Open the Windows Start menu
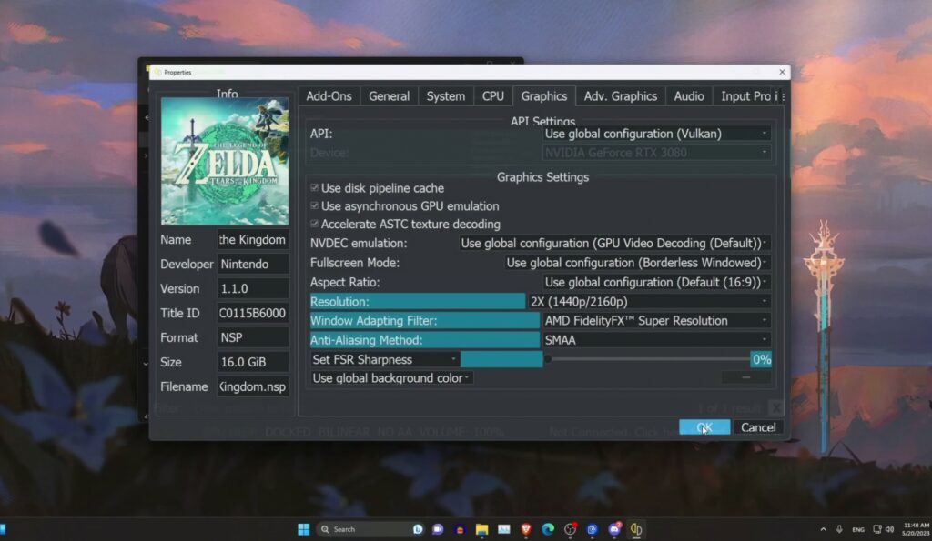The height and width of the screenshot is (541, 932). pos(304,529)
